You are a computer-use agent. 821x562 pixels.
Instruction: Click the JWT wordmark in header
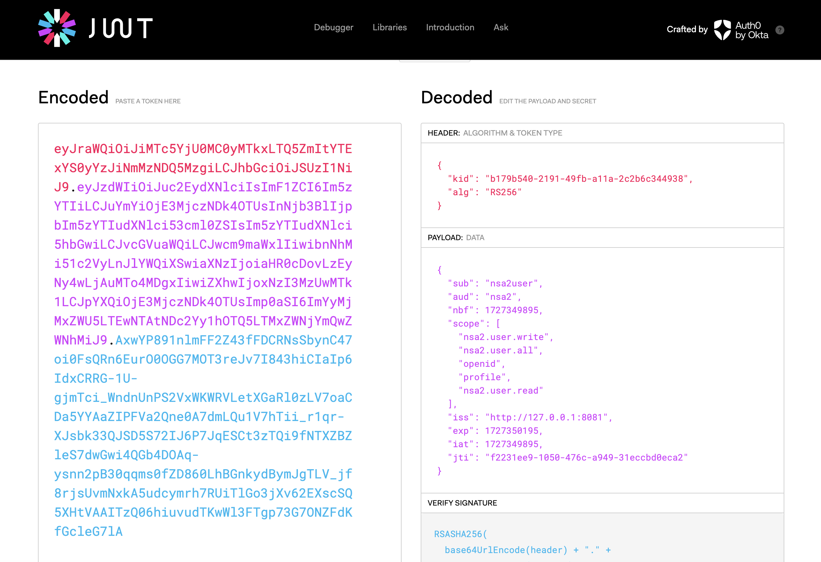pos(121,28)
